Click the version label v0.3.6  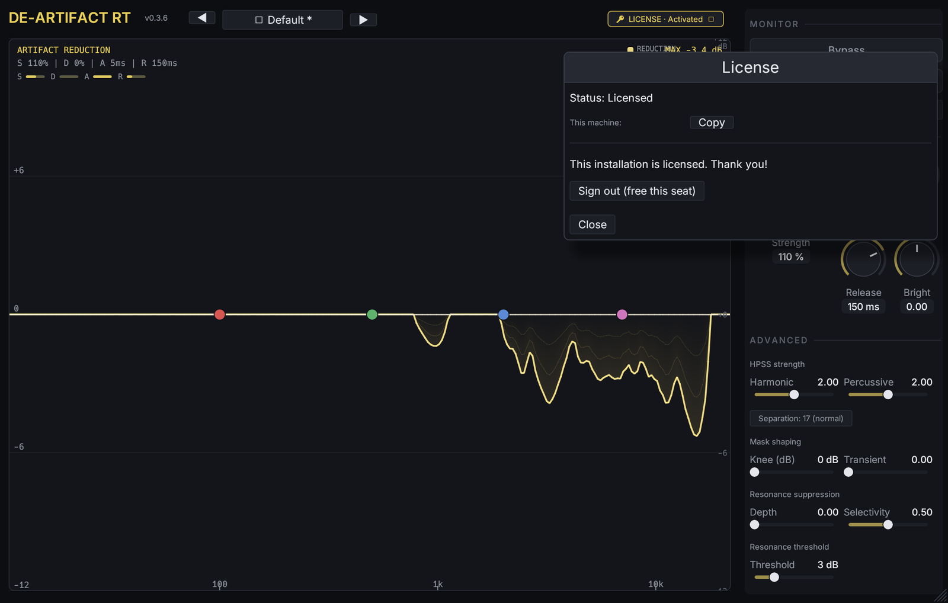[x=156, y=18]
